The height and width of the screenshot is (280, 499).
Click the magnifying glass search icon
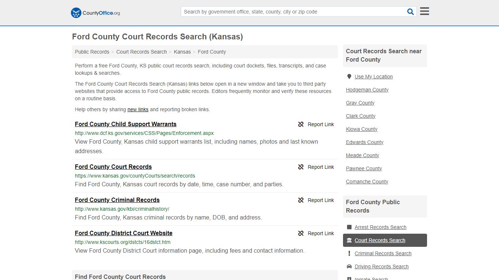click(x=411, y=12)
